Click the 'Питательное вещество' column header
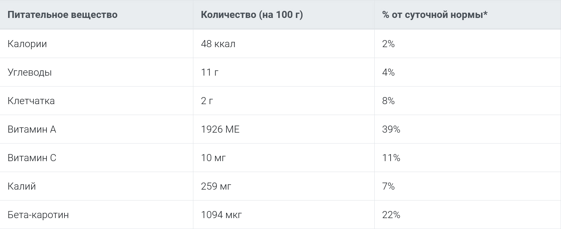 [62, 15]
